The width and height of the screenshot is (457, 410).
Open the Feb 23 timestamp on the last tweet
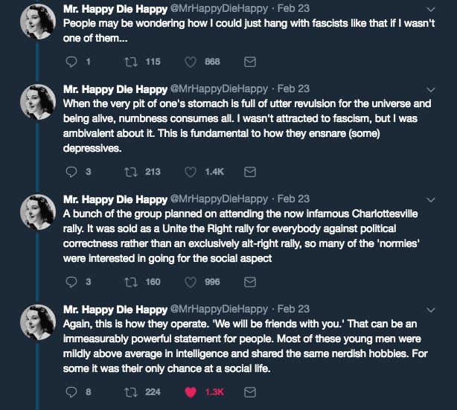click(293, 309)
